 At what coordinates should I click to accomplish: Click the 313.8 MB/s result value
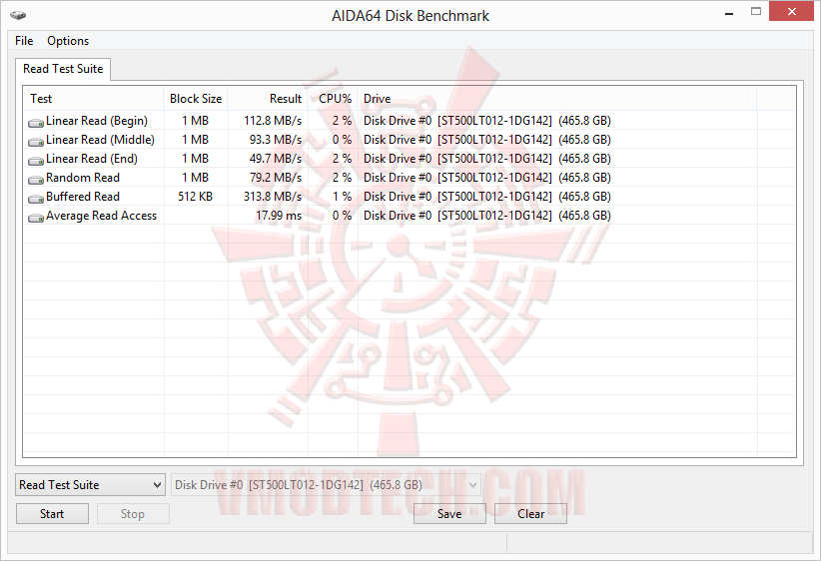point(273,197)
